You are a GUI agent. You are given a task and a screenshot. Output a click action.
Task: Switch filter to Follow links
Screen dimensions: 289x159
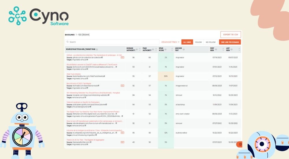click(x=198, y=42)
